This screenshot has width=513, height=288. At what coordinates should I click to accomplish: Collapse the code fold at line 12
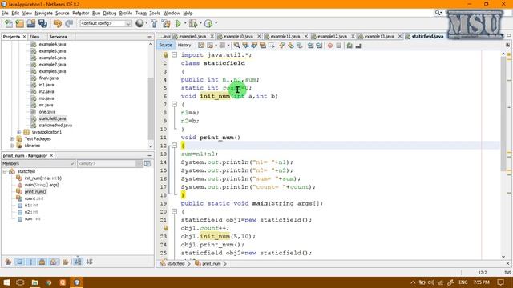175,146
